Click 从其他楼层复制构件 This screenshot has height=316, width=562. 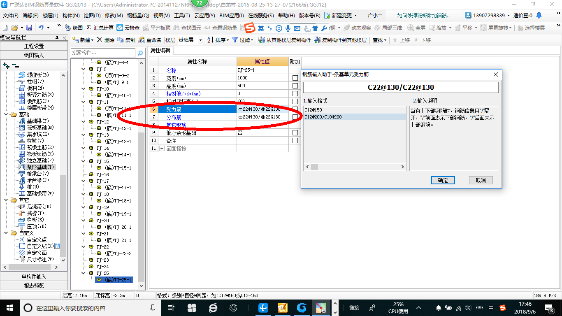pos(285,40)
